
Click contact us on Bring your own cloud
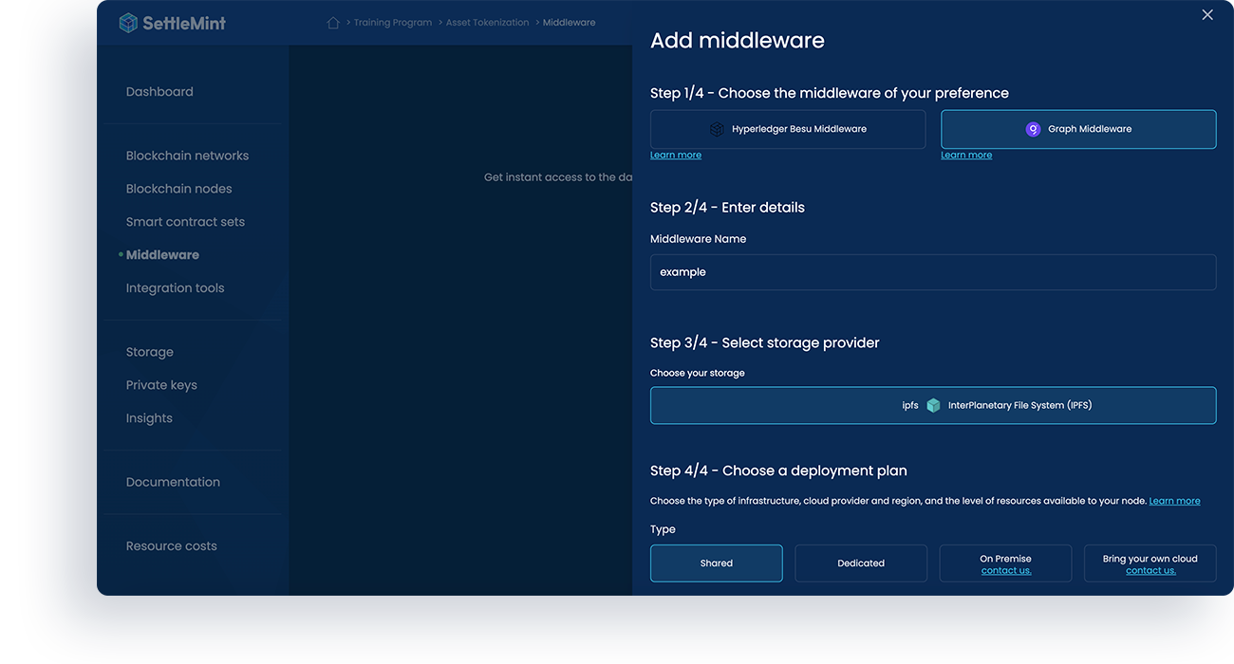click(1150, 569)
